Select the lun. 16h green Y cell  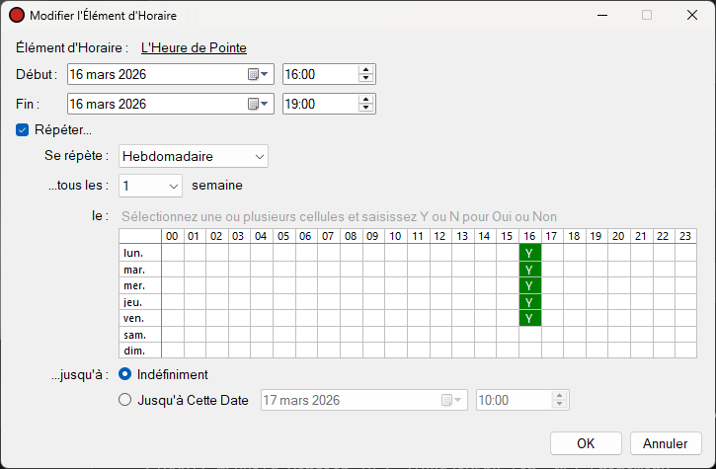click(530, 253)
